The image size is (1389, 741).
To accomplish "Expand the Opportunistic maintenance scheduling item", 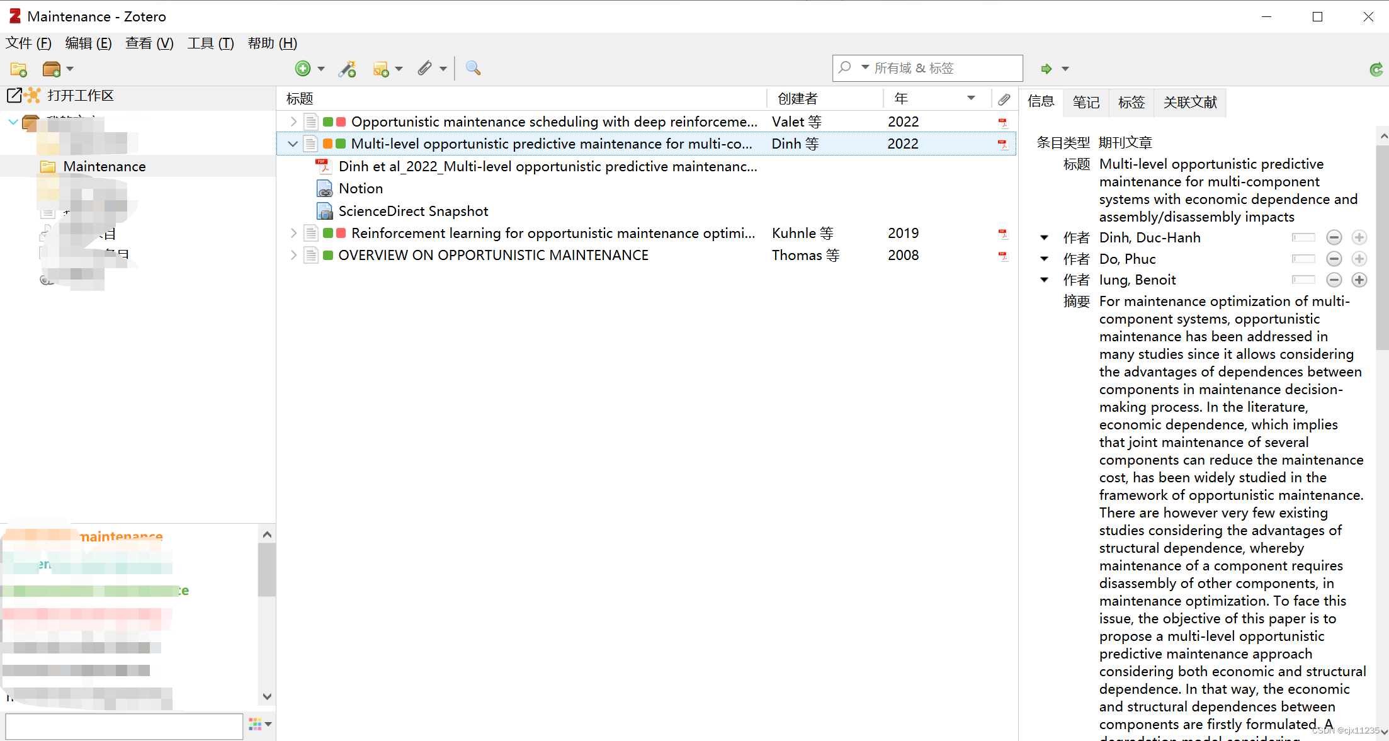I will [x=293, y=122].
